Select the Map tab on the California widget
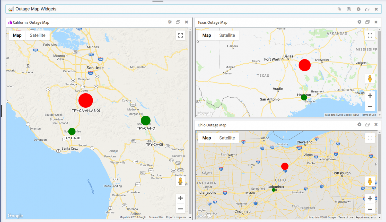This screenshot has width=386, height=222. click(x=17, y=35)
